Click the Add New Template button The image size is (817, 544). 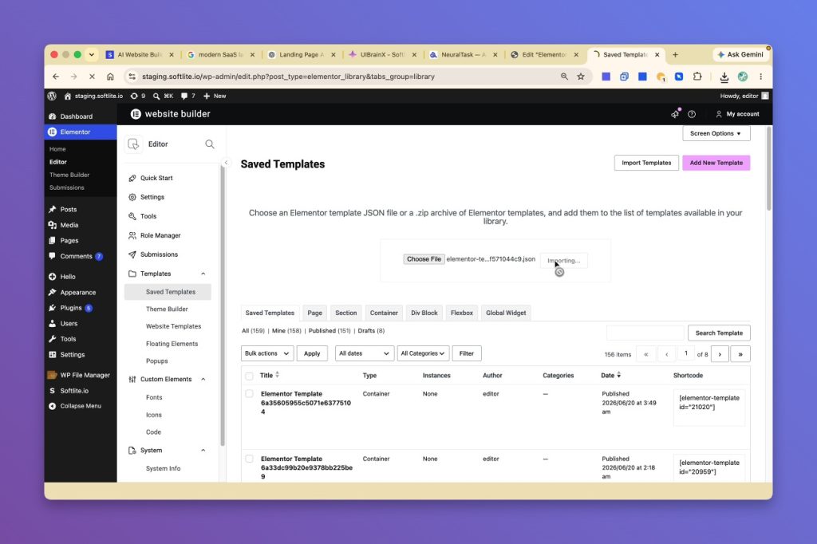pos(716,163)
